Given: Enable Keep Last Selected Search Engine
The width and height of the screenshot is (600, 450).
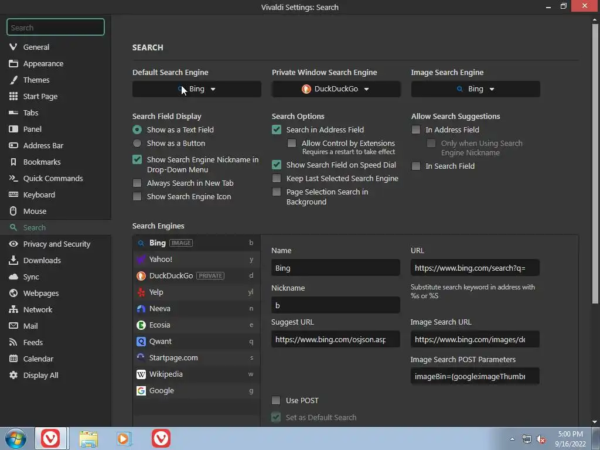Looking at the screenshot, I should click(277, 178).
